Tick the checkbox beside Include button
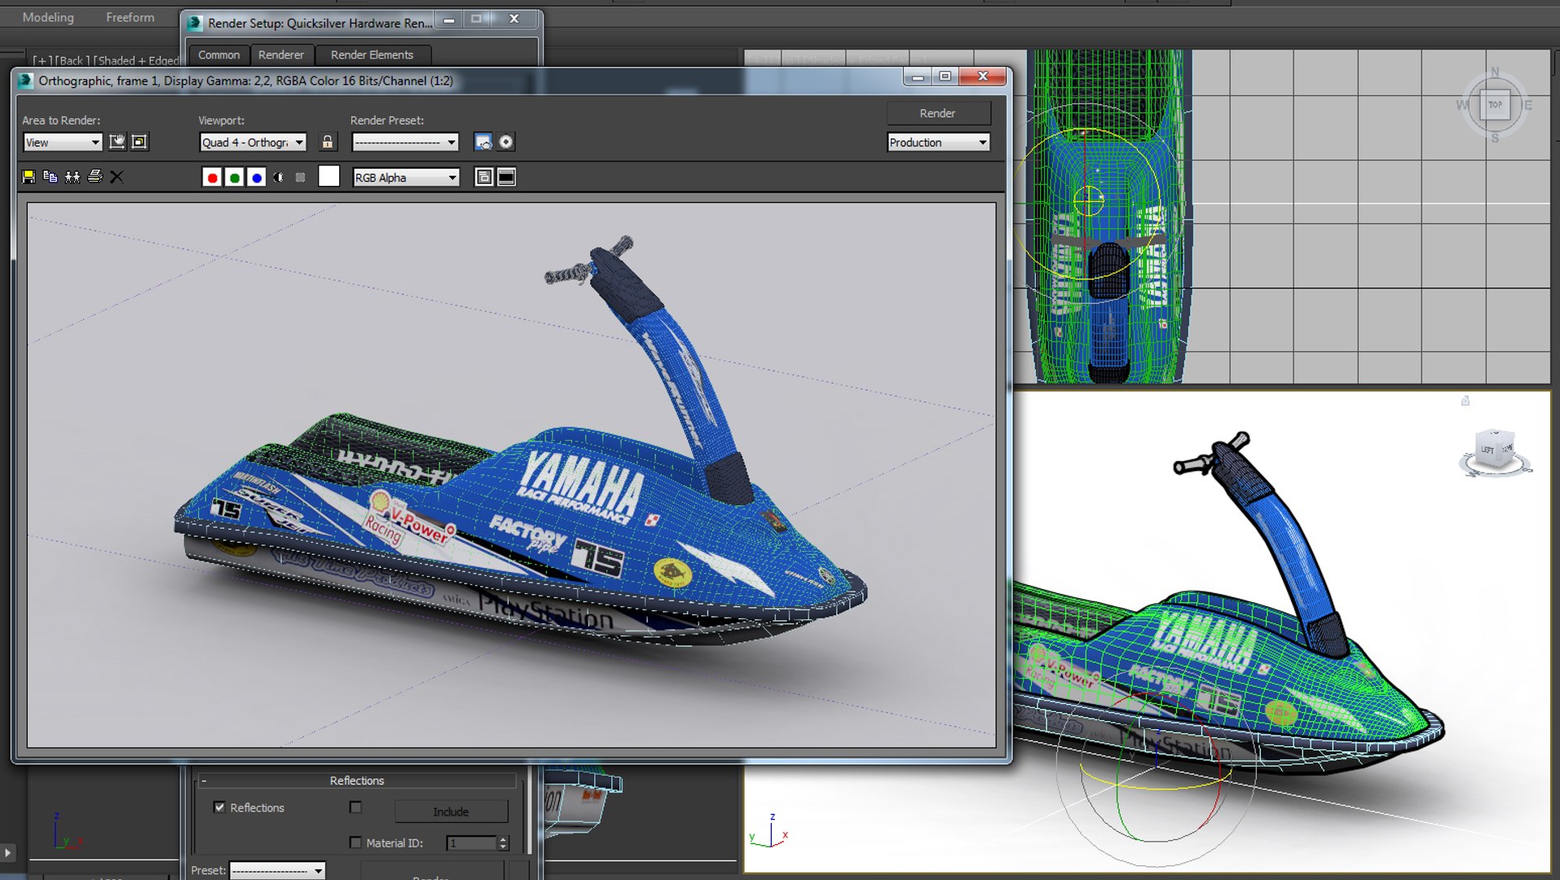 [x=355, y=807]
